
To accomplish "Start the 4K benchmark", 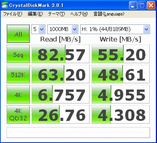I will 18,94.
